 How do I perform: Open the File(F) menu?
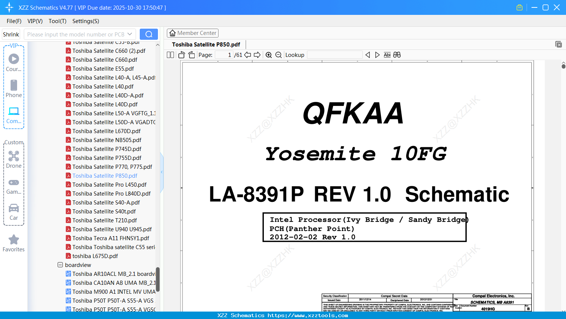14,21
